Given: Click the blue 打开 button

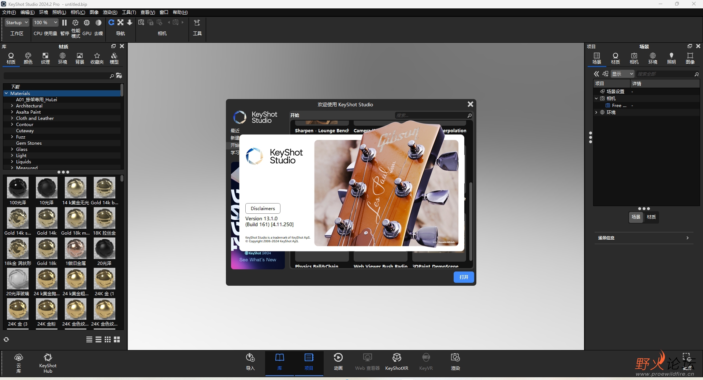Looking at the screenshot, I should 464,277.
